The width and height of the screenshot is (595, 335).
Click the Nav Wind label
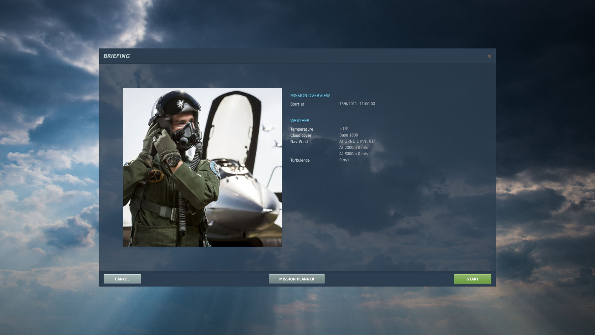[x=299, y=142]
